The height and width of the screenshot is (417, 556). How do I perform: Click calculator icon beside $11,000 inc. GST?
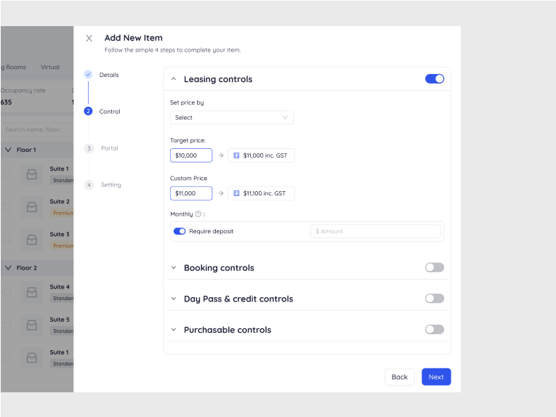(x=236, y=155)
